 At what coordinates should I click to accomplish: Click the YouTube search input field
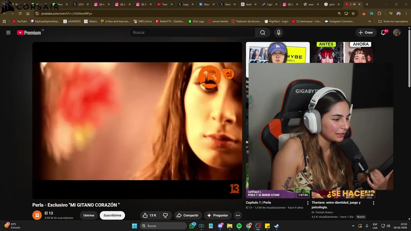(192, 32)
